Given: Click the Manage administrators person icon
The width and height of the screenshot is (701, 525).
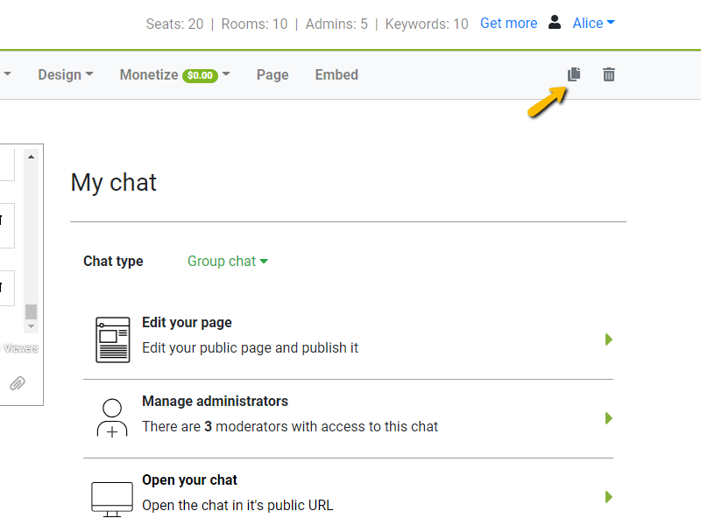Looking at the screenshot, I should pos(112,418).
